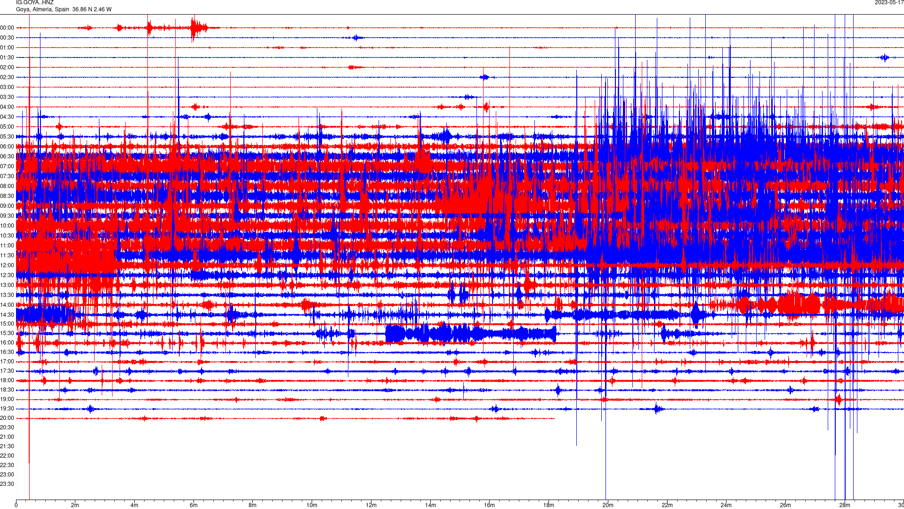Click the 18m tick on time axis
This screenshot has width=904, height=509.
coord(549,505)
